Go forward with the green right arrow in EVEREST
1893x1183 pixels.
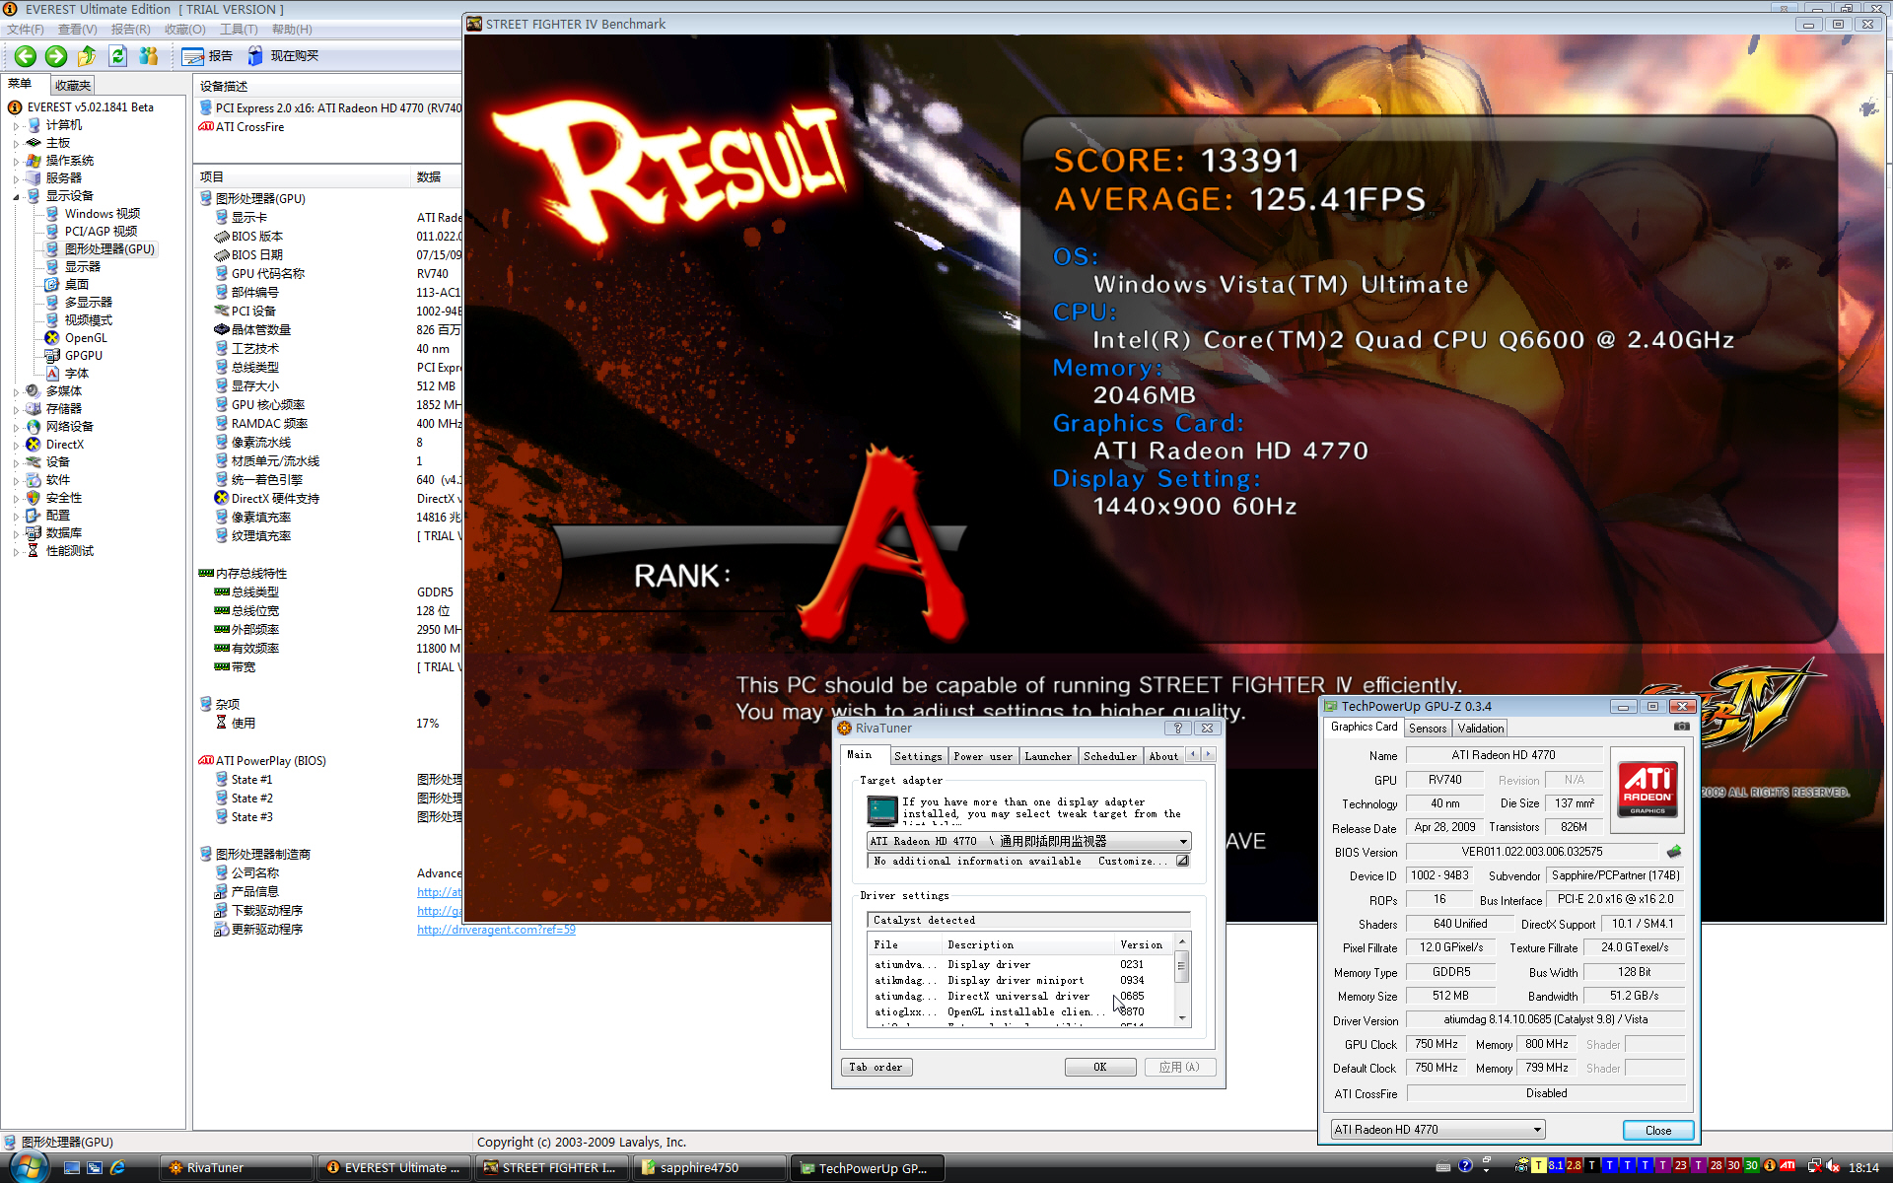(x=56, y=56)
